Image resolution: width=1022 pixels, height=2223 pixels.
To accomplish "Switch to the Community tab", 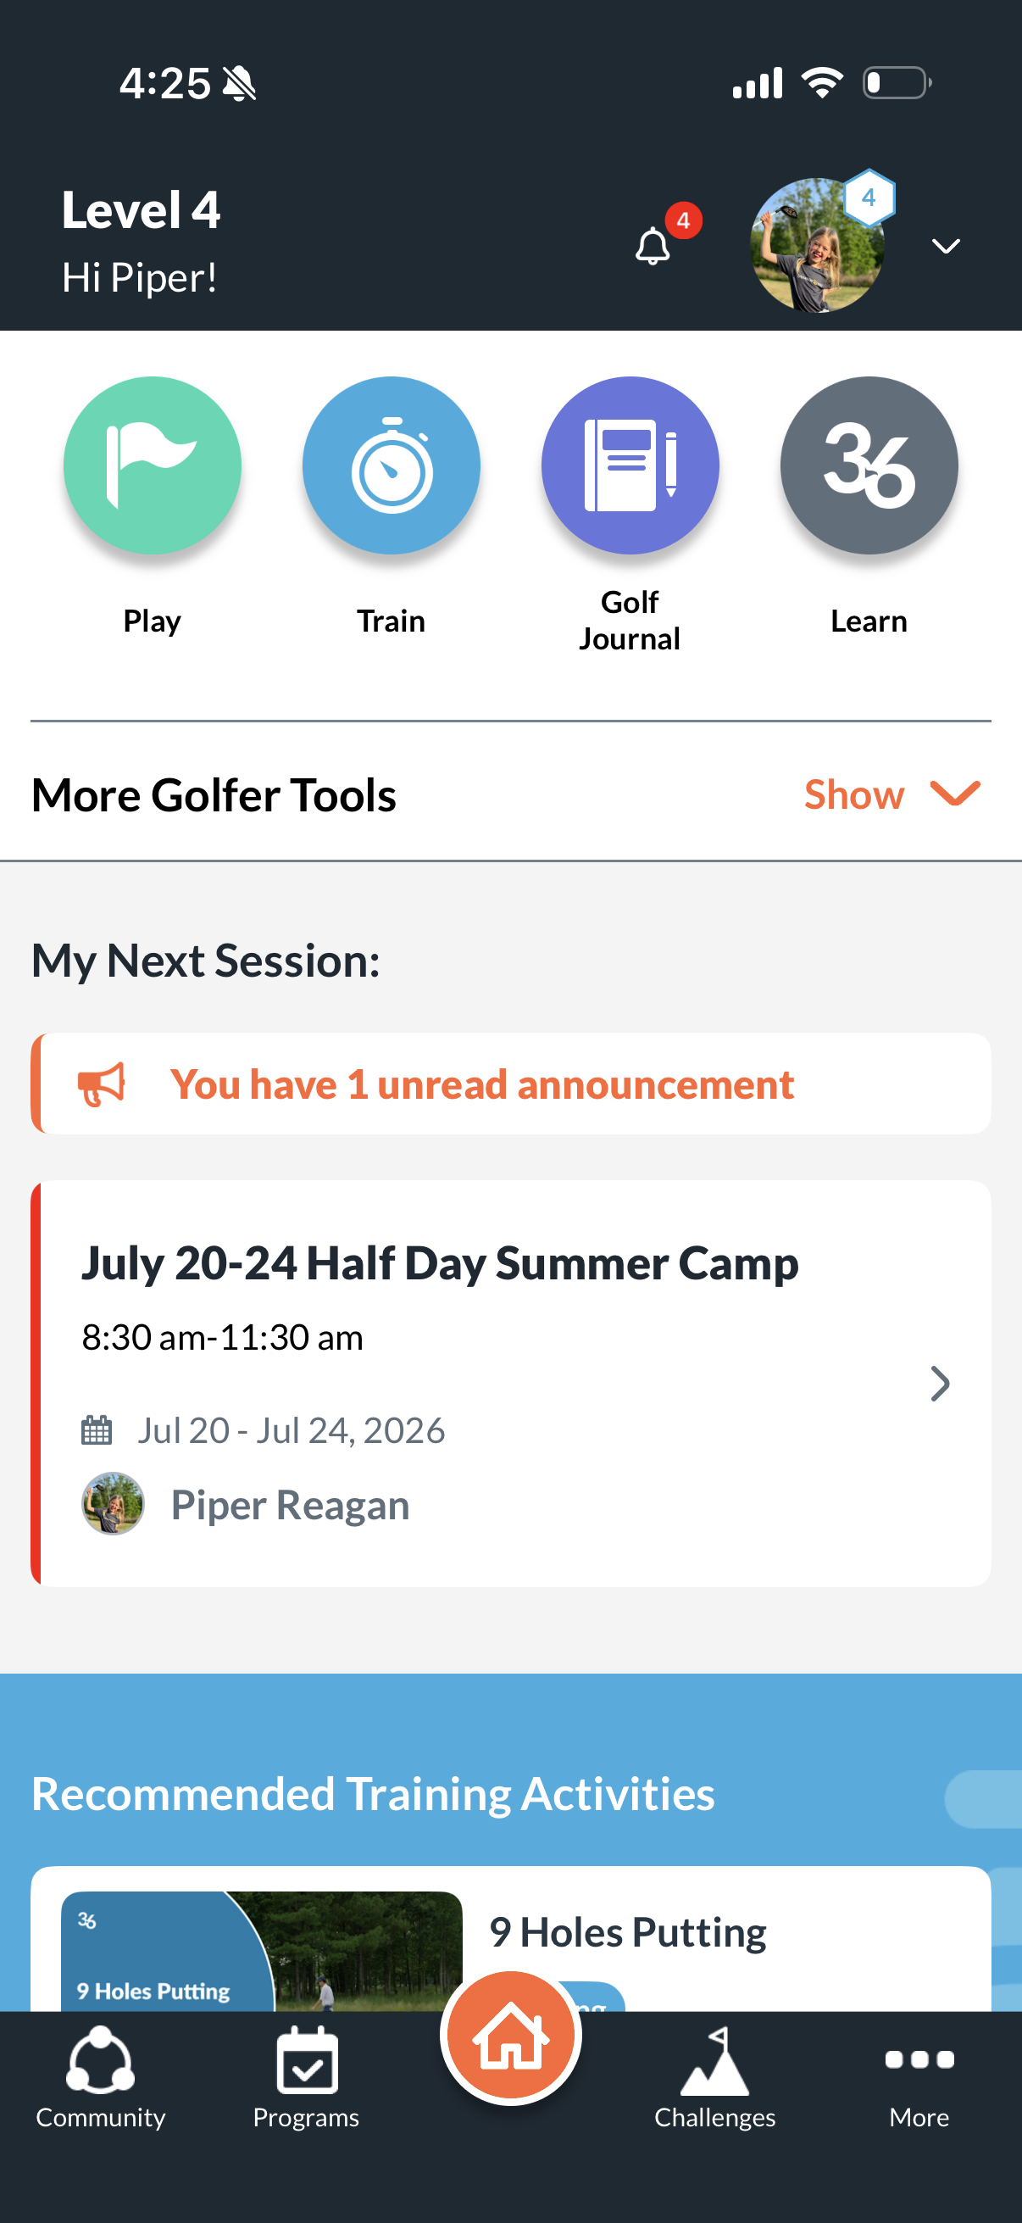I will click(100, 2077).
